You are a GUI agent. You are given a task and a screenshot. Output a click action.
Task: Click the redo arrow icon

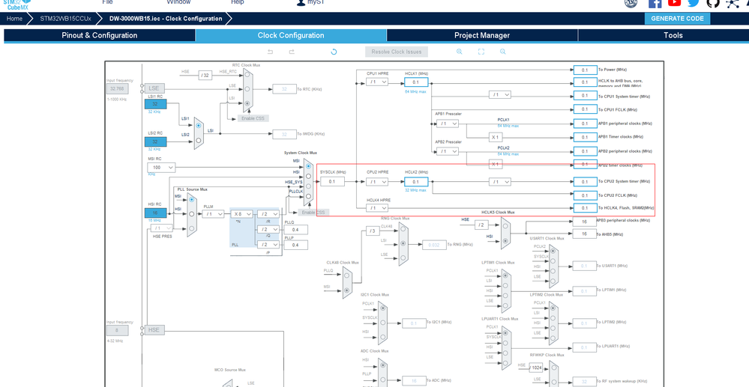pyautogui.click(x=292, y=52)
